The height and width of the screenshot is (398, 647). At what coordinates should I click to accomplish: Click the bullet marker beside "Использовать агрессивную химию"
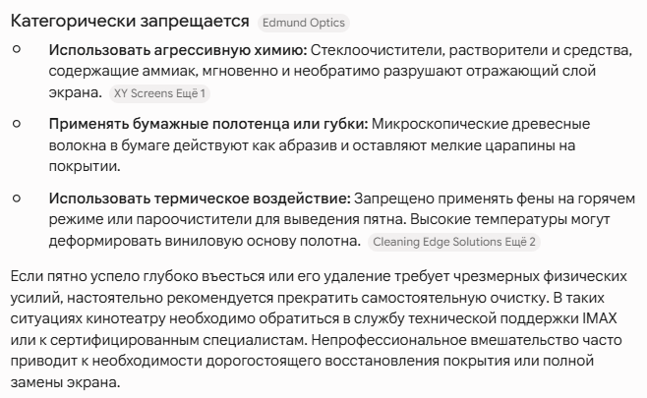pyautogui.click(x=17, y=49)
